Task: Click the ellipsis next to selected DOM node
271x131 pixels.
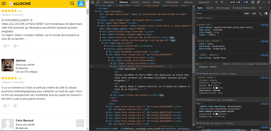Action: (91, 66)
